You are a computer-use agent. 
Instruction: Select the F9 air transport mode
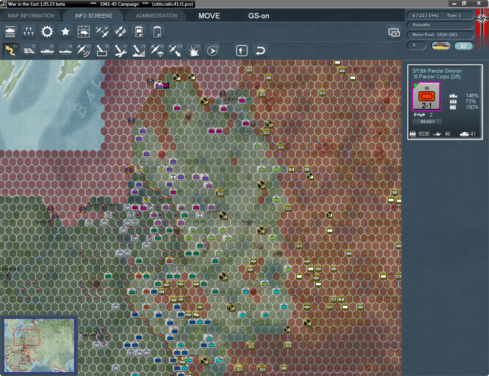click(157, 50)
